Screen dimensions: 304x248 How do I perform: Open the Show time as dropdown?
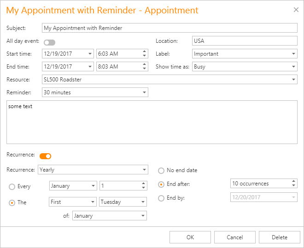tap(294, 67)
